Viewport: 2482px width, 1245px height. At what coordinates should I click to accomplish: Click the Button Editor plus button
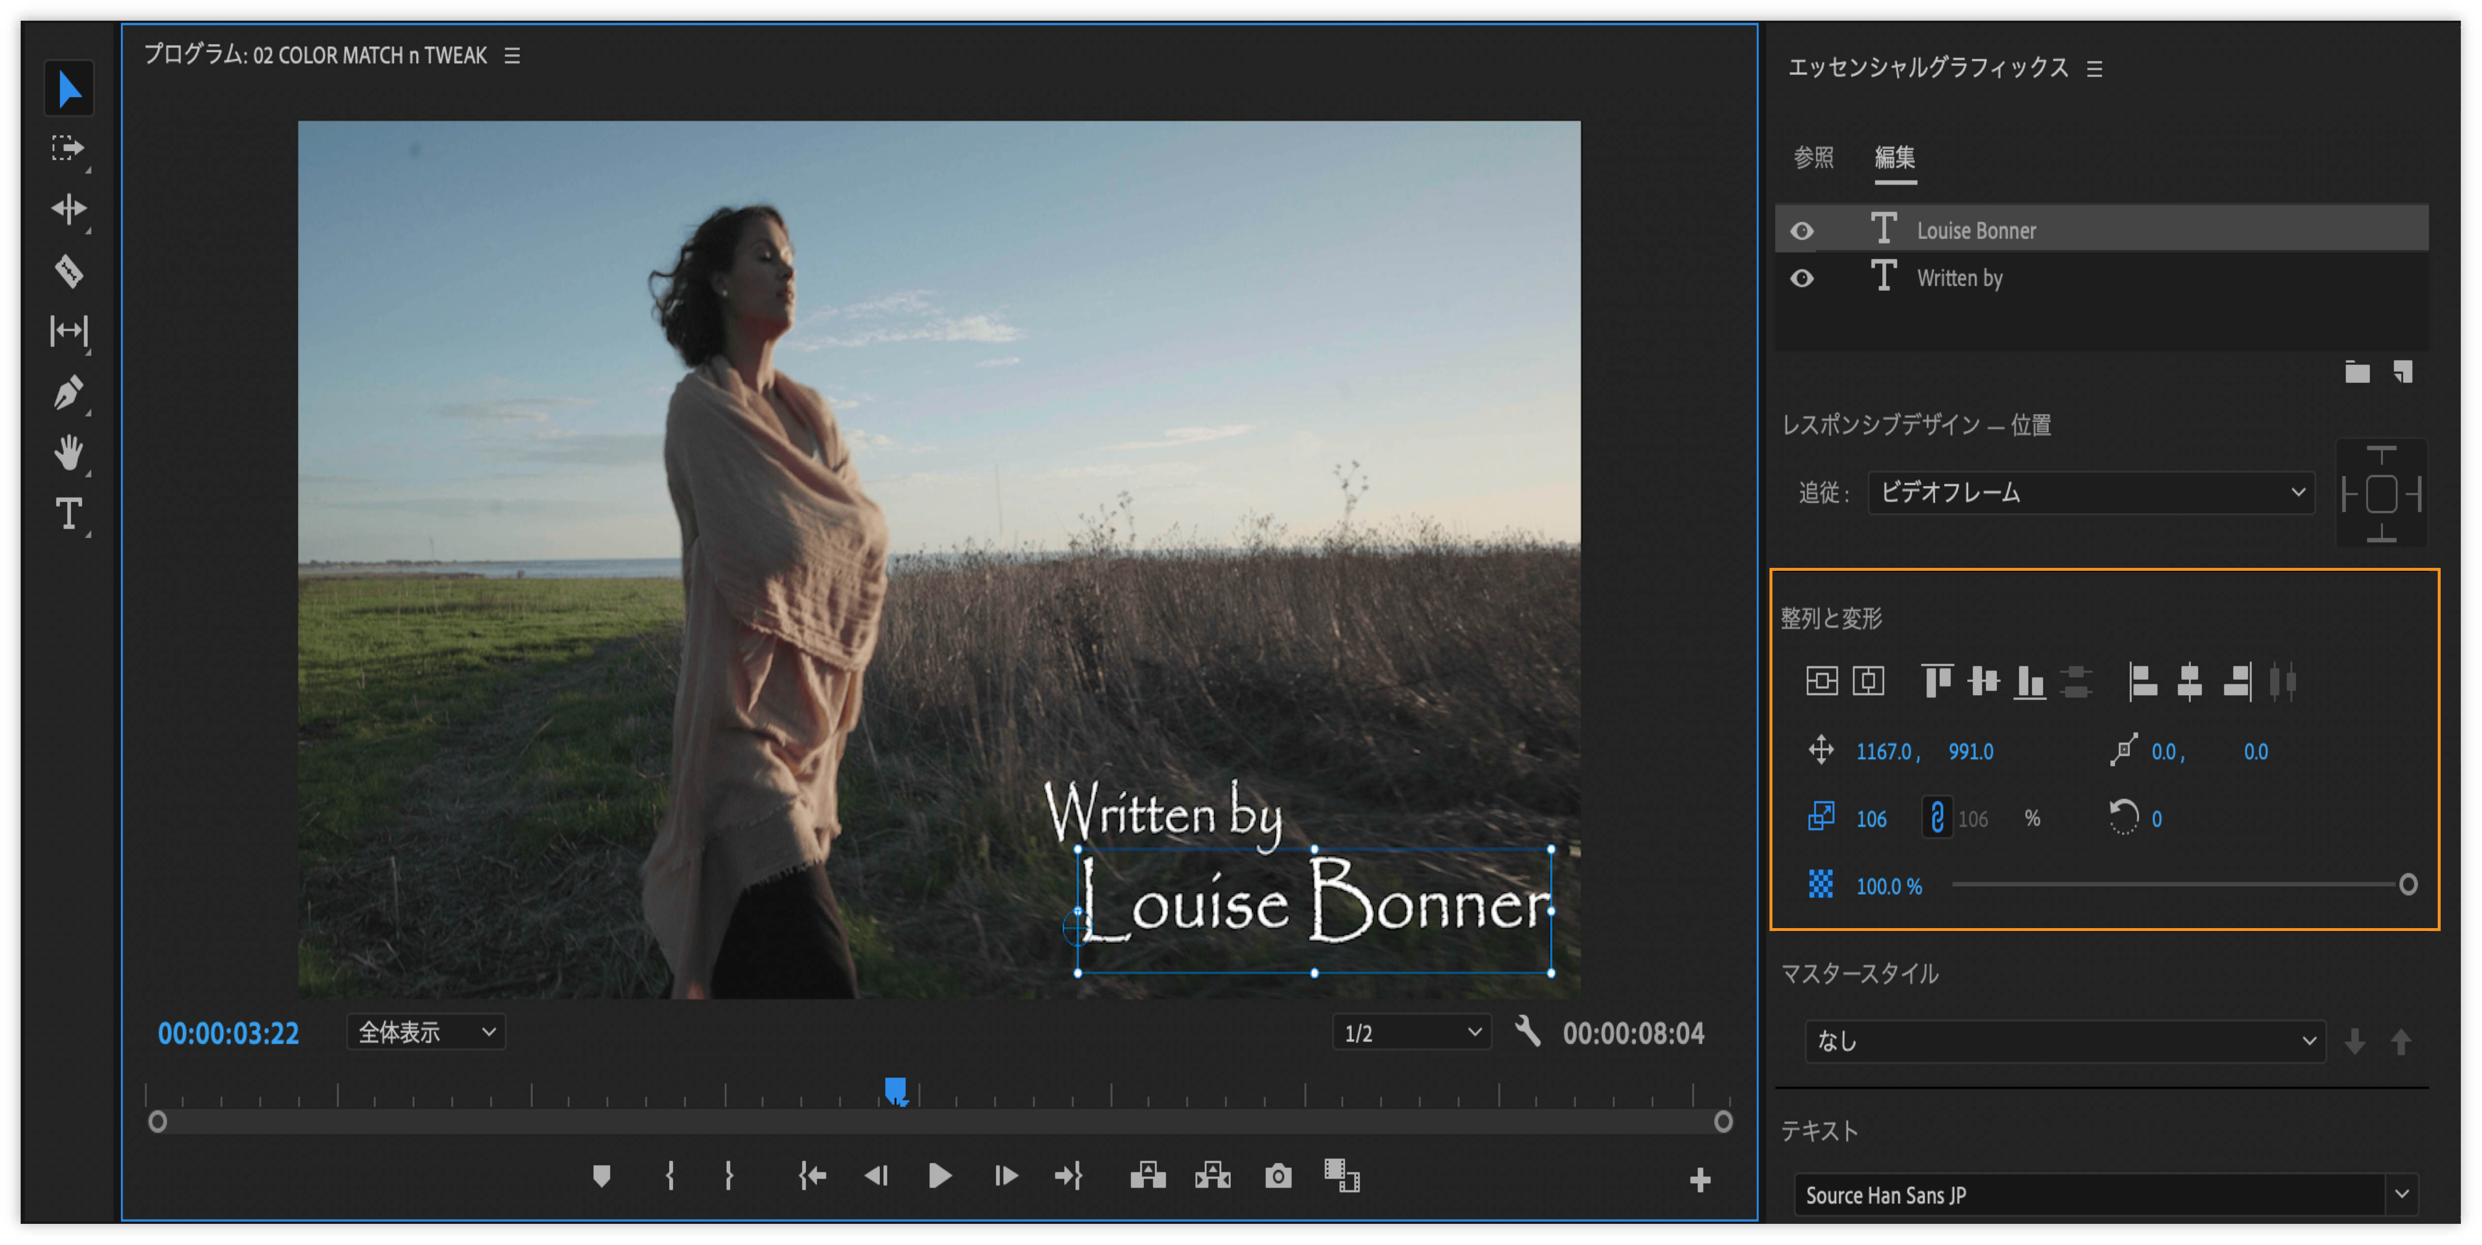(x=1700, y=1181)
